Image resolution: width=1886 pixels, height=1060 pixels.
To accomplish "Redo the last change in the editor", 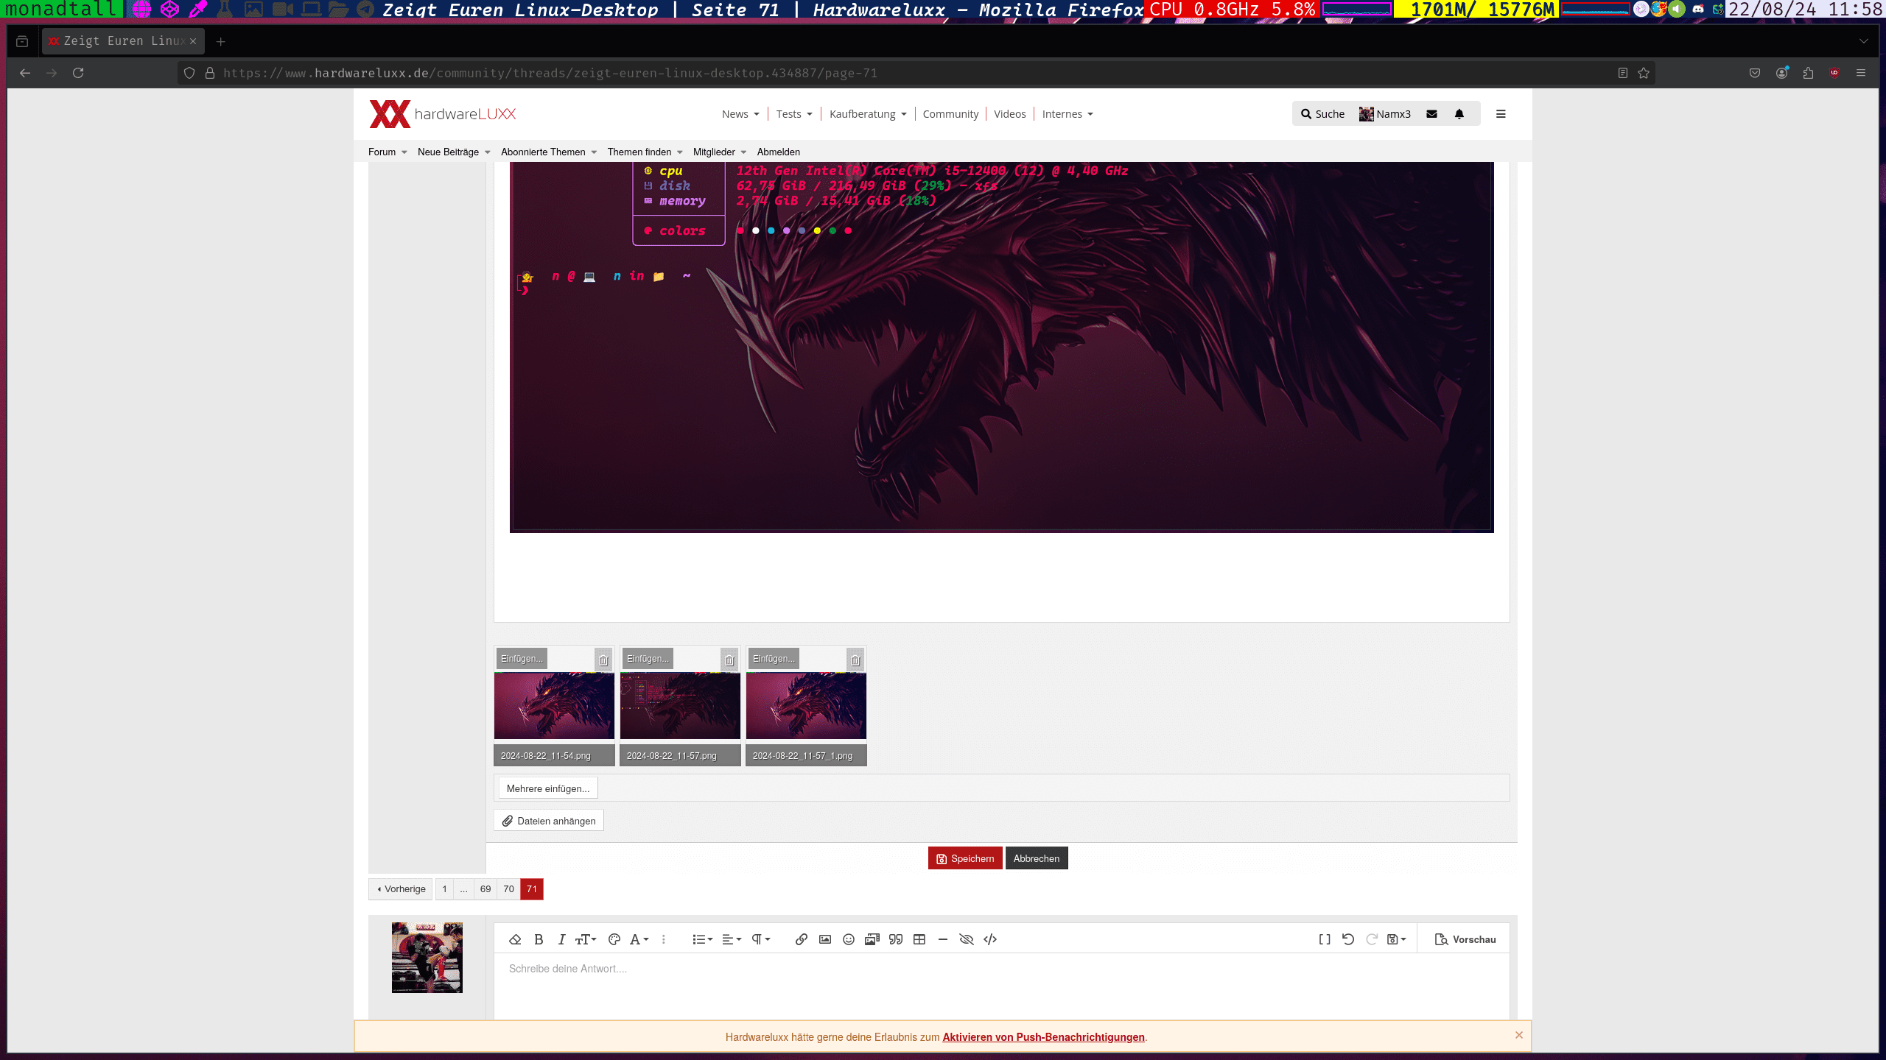I will 1372,939.
